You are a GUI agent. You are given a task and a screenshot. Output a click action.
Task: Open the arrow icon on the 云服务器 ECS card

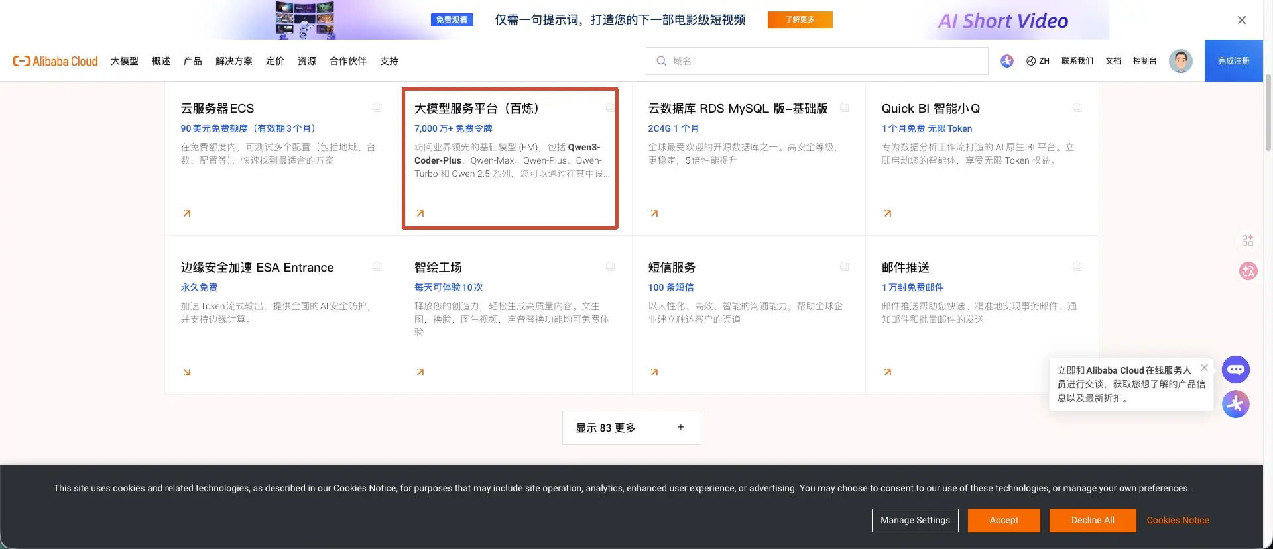click(187, 213)
